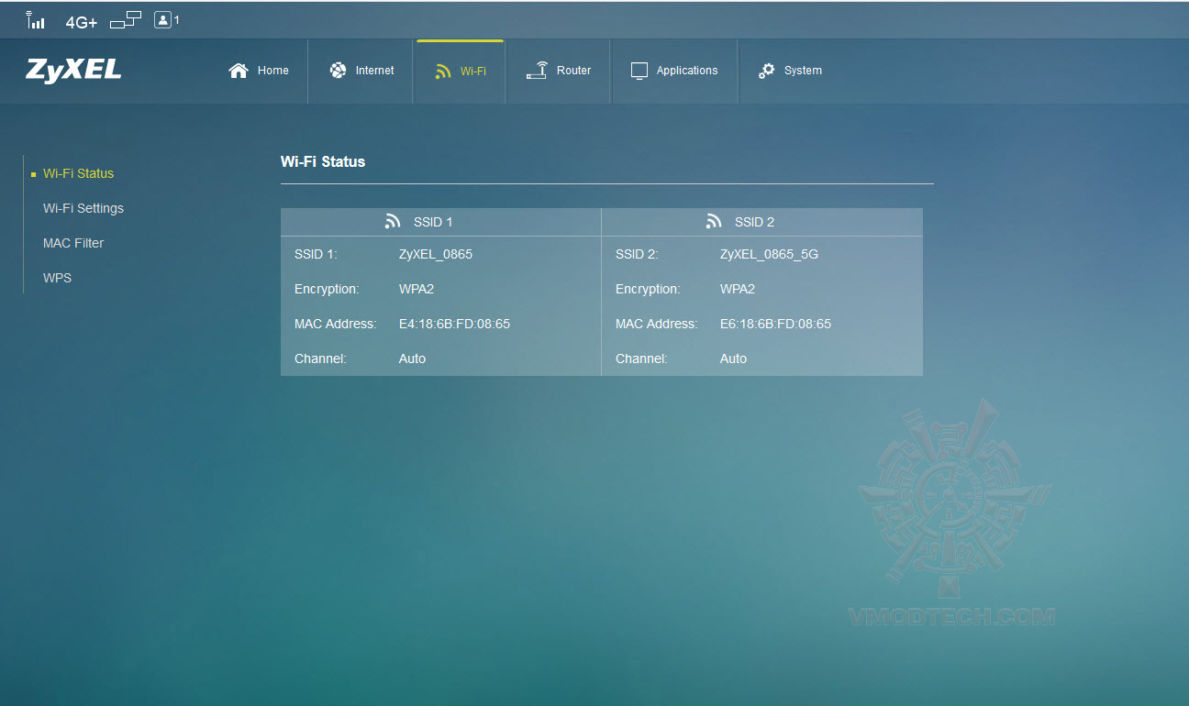Viewport: 1189px width, 706px height.
Task: Click the SSID 2 column header label
Action: [x=754, y=222]
